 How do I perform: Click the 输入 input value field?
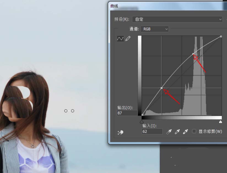(152, 131)
